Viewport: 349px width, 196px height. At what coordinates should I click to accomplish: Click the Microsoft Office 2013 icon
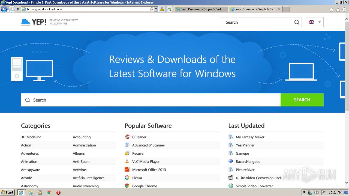click(127, 170)
